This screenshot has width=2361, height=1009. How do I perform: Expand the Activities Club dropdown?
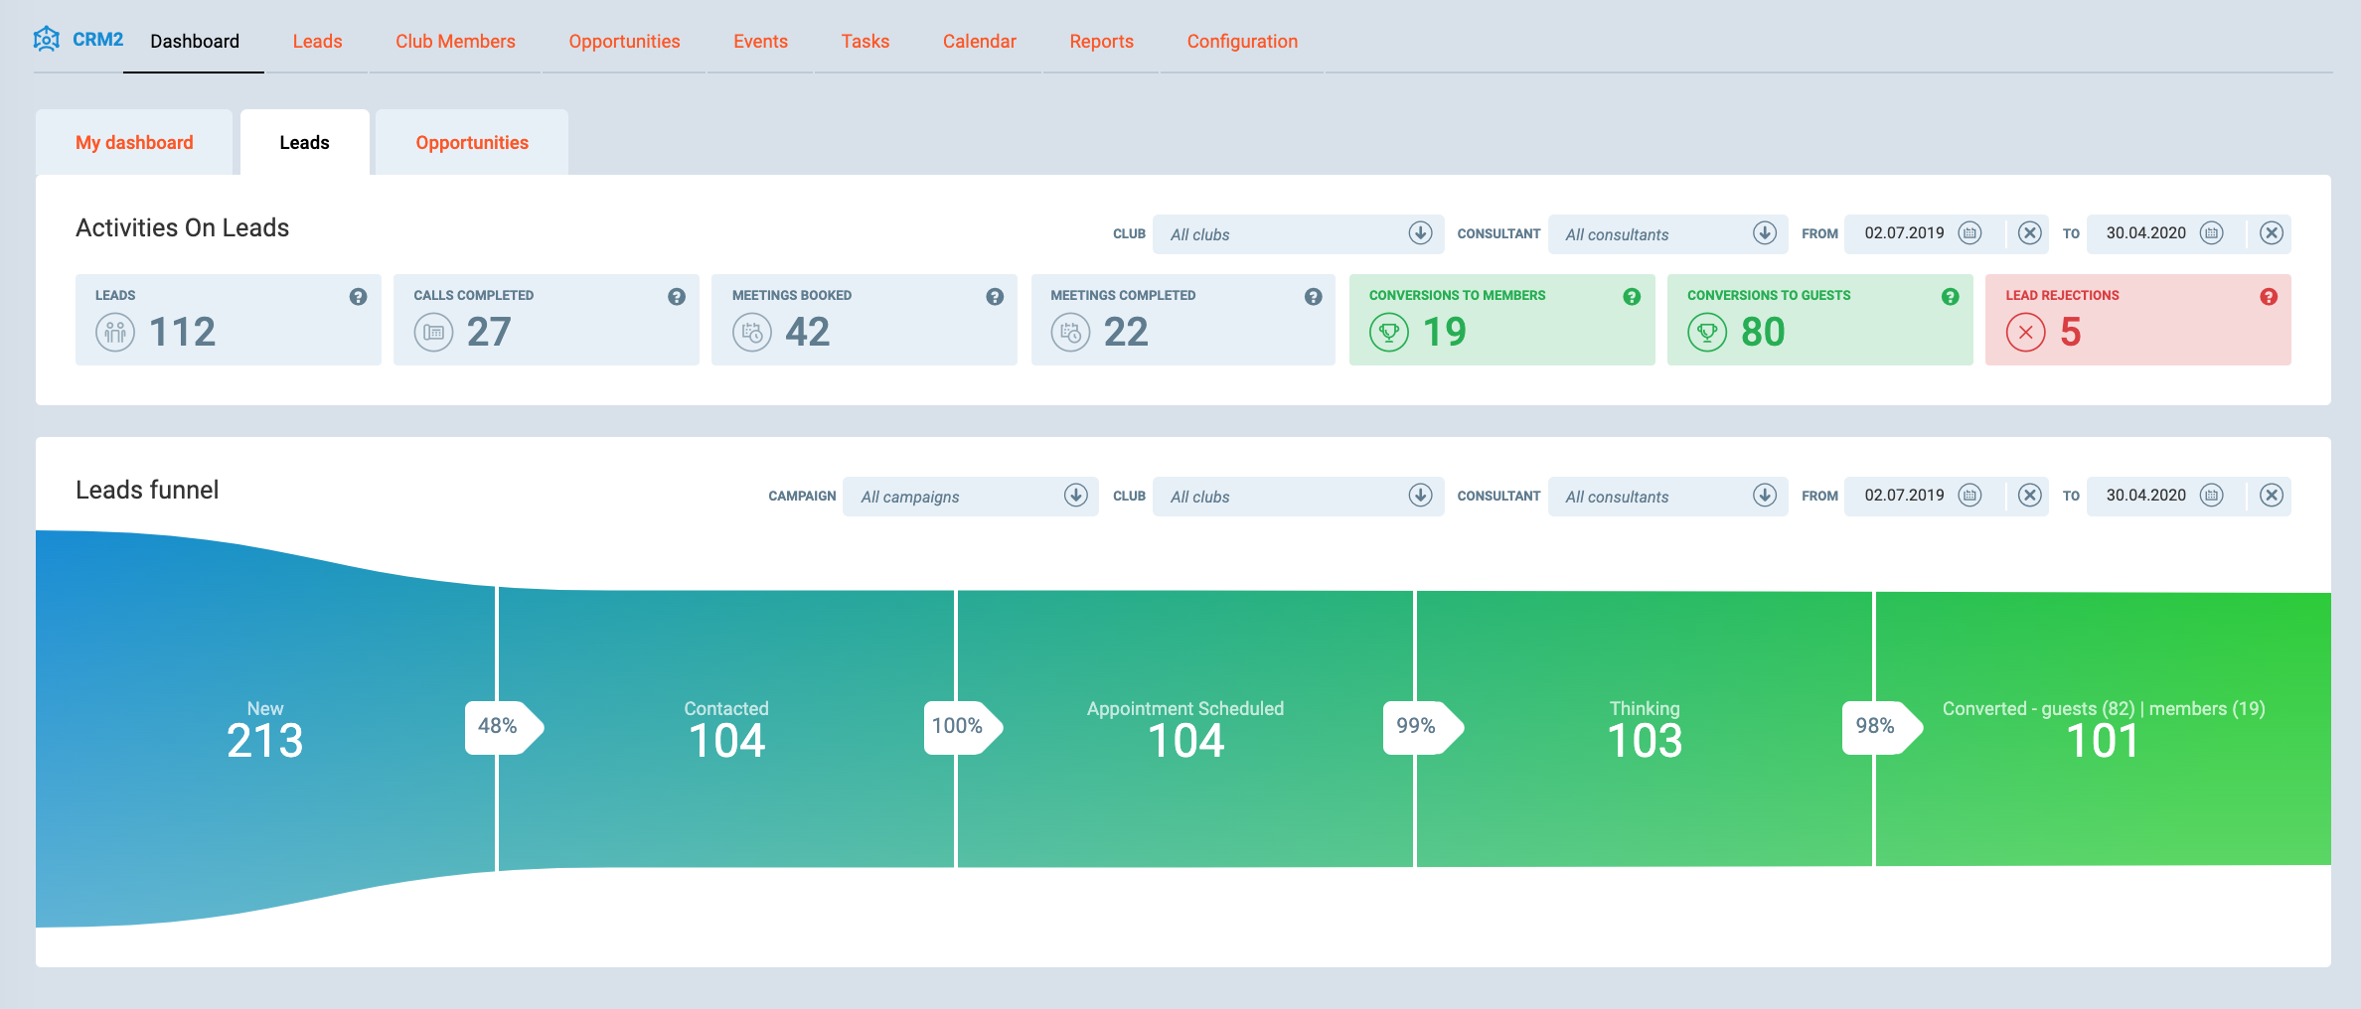1419,233
